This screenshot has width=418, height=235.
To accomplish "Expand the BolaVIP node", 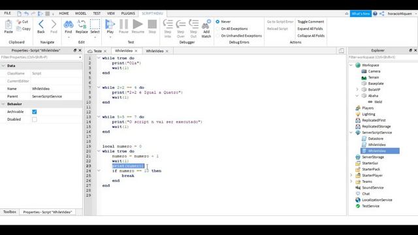I will tap(357, 89).
